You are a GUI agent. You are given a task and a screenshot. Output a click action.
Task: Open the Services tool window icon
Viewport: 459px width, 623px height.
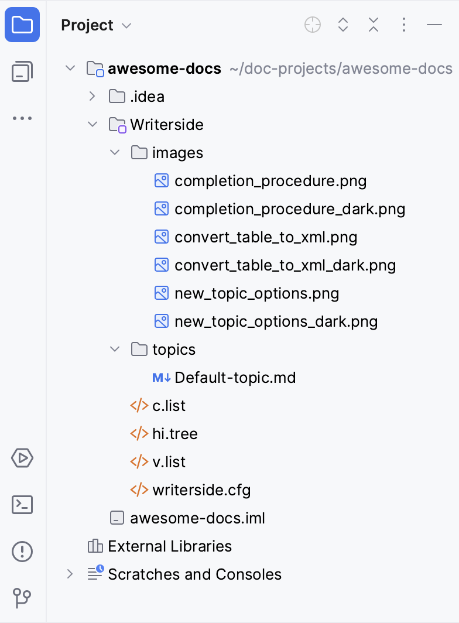coord(22,458)
